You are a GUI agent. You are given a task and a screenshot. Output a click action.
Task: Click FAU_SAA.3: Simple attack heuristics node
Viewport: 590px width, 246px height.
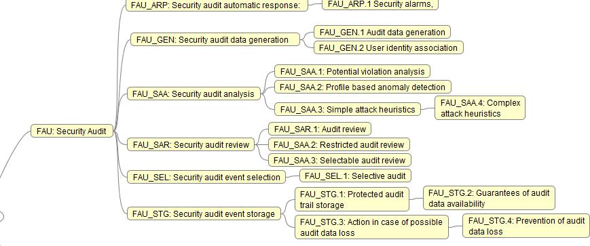[348, 109]
